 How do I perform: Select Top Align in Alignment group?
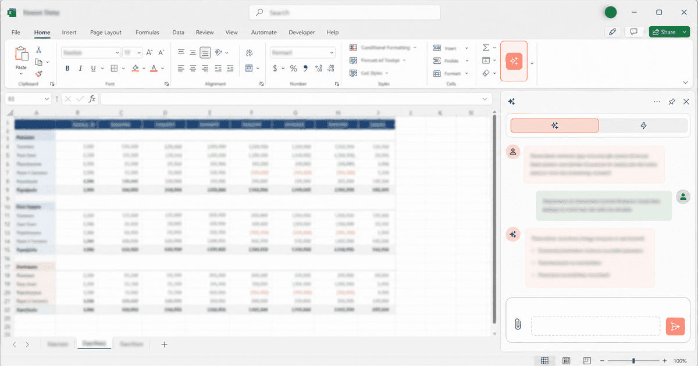pos(181,52)
